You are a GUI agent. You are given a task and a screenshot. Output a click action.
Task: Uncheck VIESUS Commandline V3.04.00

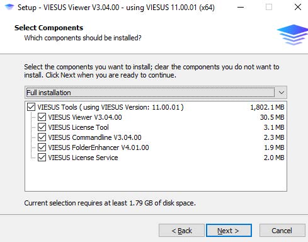point(42,137)
